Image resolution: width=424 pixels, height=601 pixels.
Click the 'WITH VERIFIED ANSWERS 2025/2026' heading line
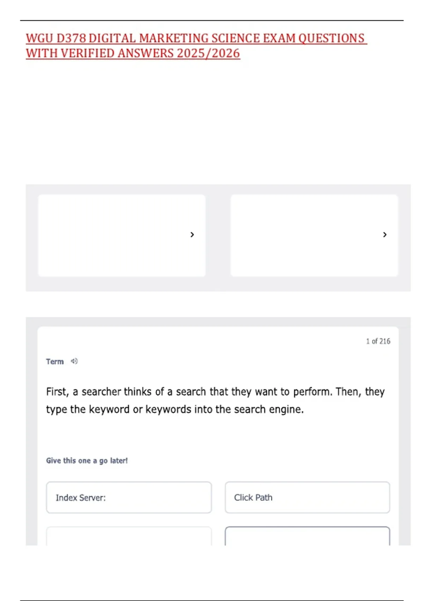[133, 53]
